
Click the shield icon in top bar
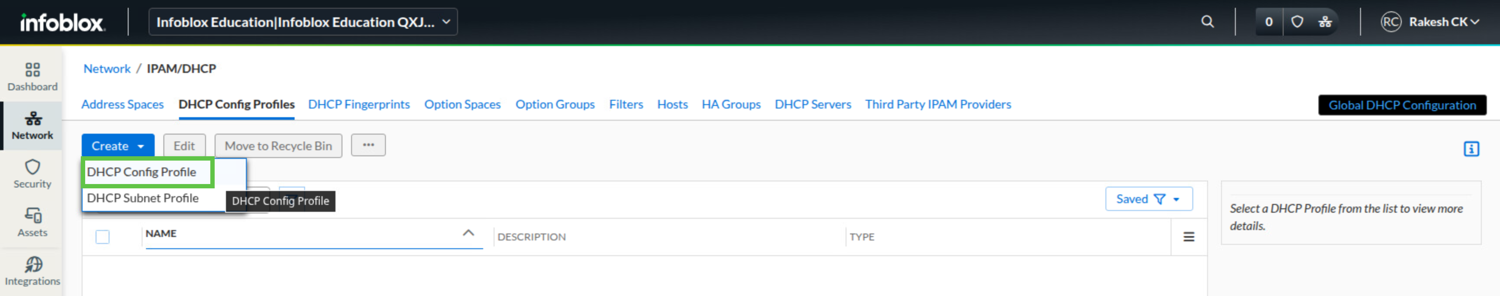tap(1297, 22)
